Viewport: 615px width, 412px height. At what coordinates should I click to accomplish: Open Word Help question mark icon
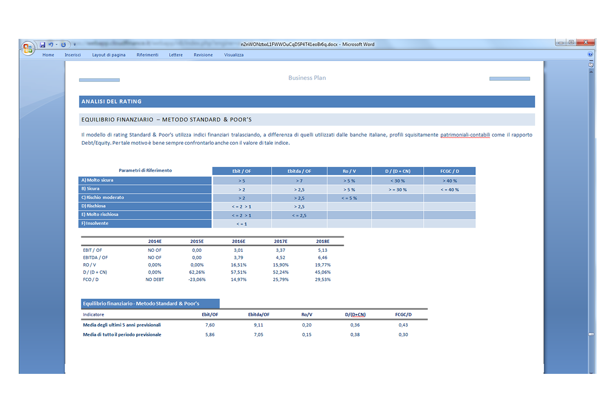tap(590, 55)
